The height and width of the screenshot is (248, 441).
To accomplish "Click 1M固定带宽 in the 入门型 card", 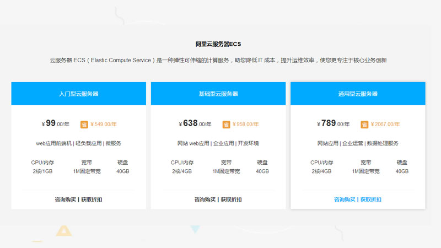I will coord(87,171).
